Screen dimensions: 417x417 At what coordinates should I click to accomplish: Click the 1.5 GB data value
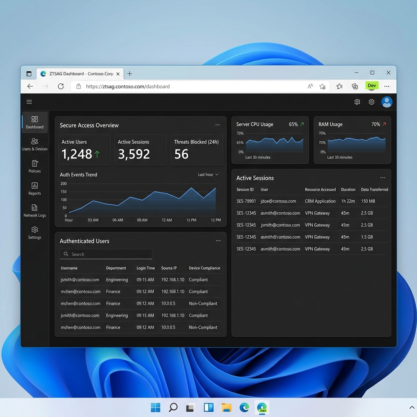point(367,237)
